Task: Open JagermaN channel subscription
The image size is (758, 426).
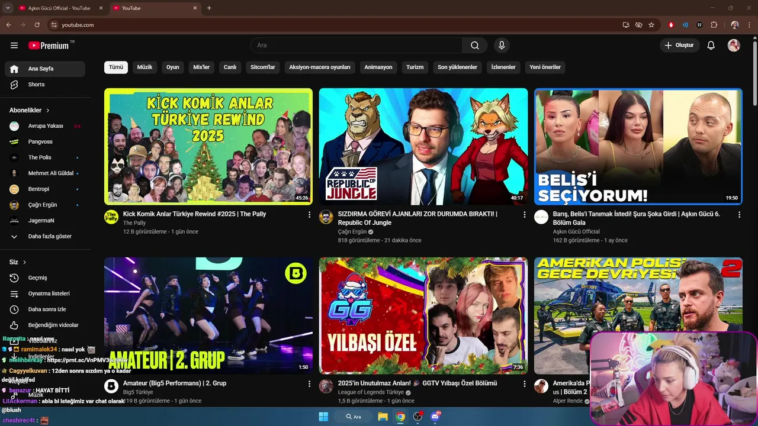Action: pyautogui.click(x=45, y=221)
